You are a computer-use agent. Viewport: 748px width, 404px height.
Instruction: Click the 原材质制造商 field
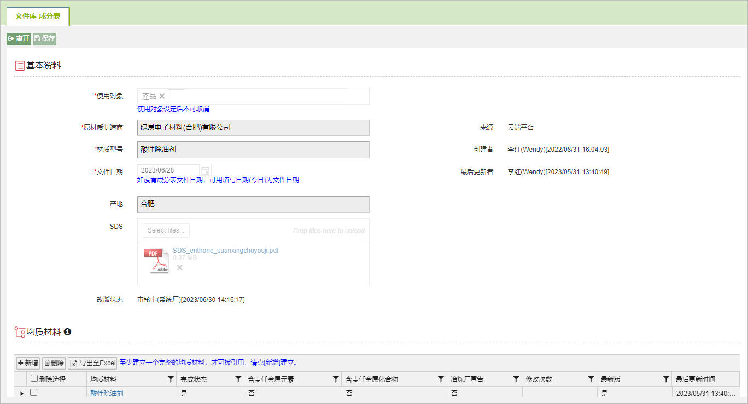tap(253, 128)
